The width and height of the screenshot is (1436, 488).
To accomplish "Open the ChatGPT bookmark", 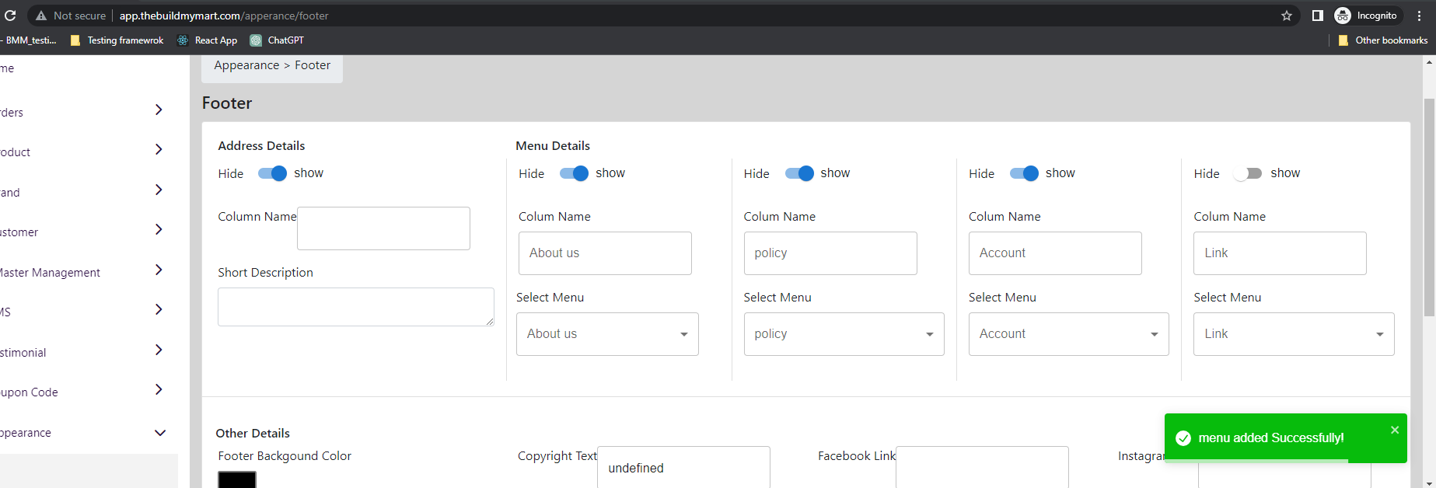I will pyautogui.click(x=277, y=40).
